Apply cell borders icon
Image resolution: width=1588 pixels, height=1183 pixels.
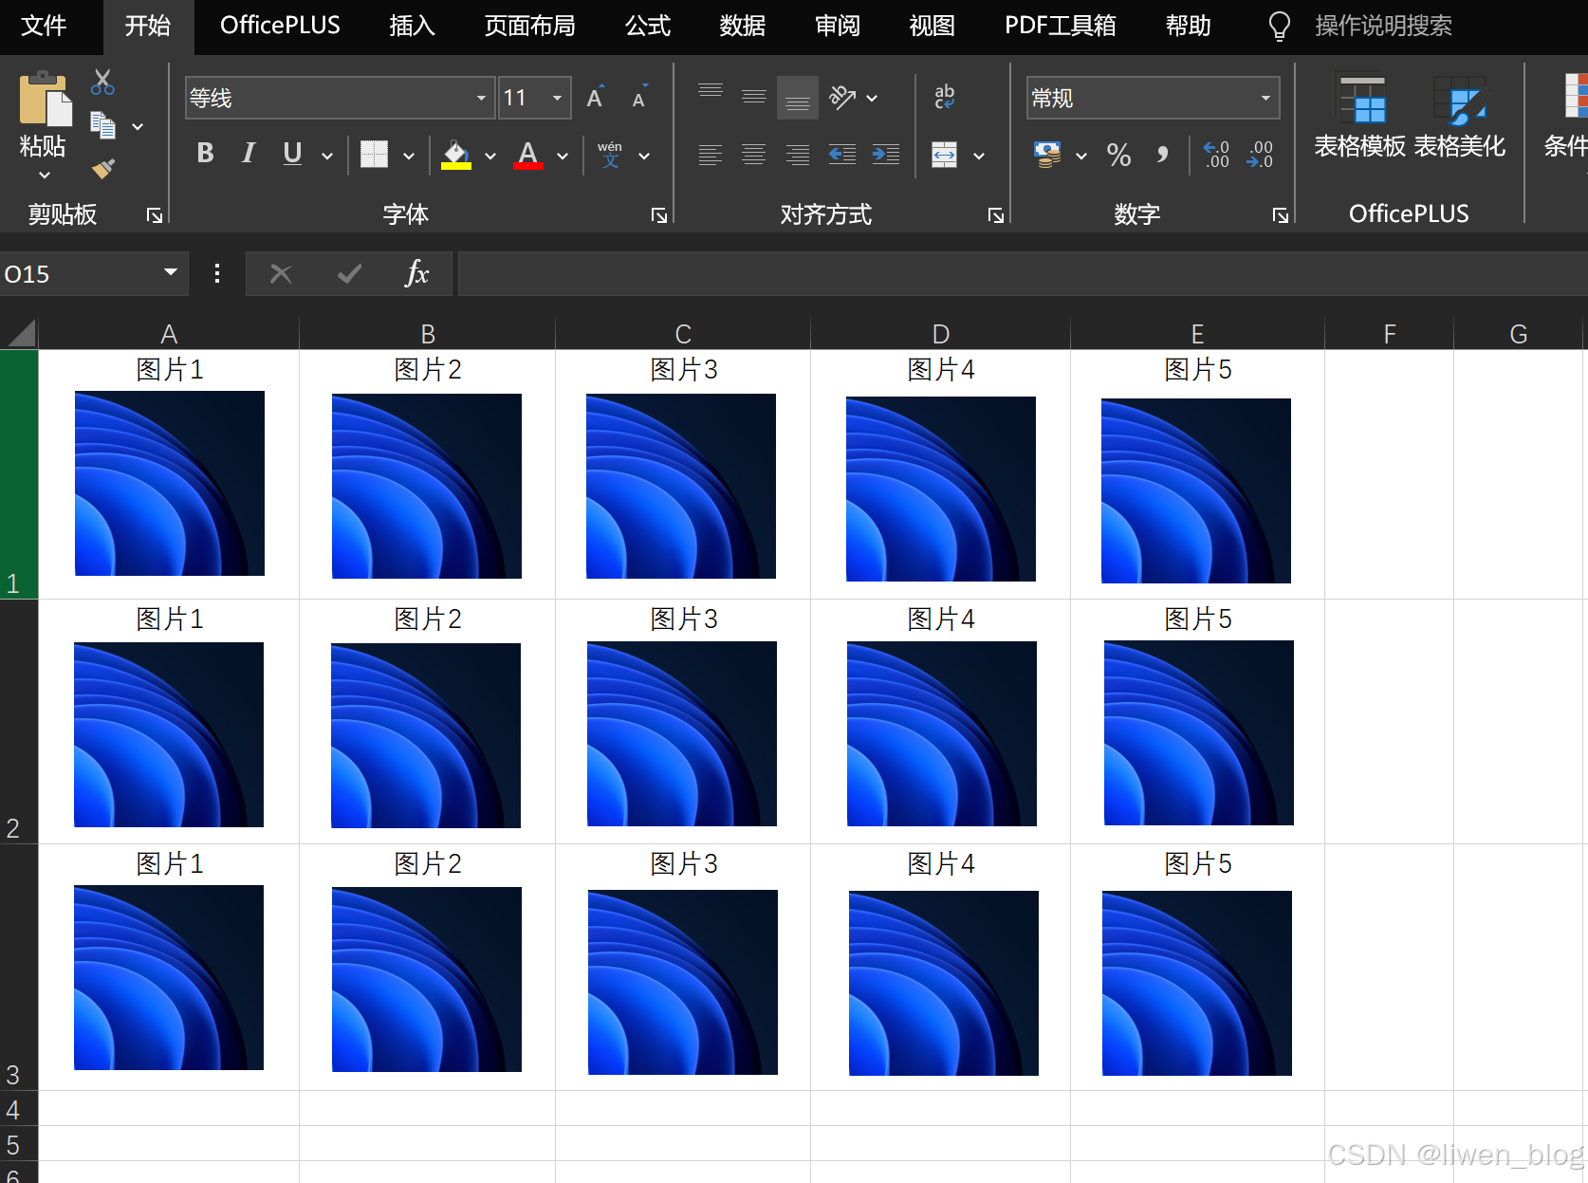[374, 154]
